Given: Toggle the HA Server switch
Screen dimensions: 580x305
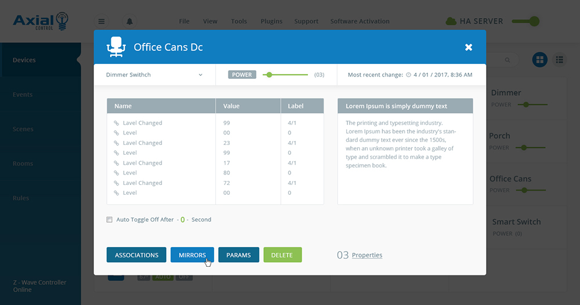Looking at the screenshot, I should pos(525,21).
